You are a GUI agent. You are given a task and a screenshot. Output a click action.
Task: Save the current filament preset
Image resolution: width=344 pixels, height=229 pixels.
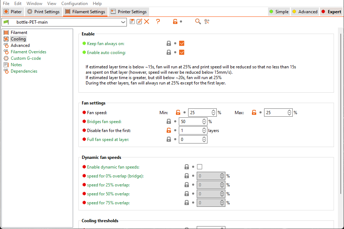coord(132,21)
